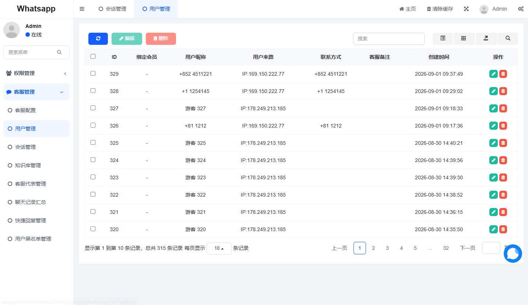528x305 pixels.
Task: Tick the checkbox for row 328
Action: coord(93,90)
